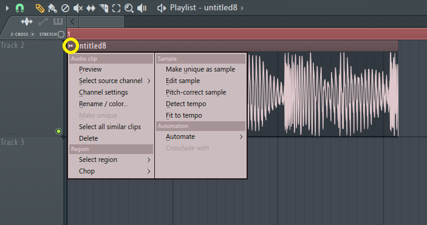Expand the Select source channel submenu
The height and width of the screenshot is (225, 427).
coord(111,81)
